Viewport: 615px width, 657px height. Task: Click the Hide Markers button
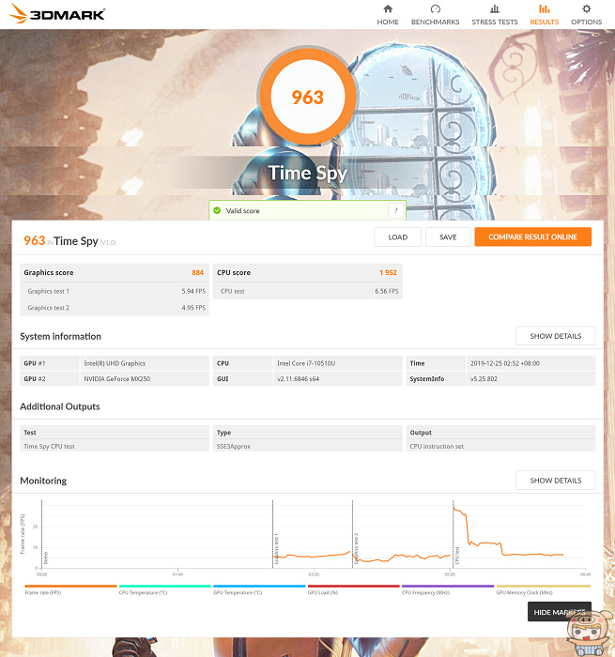559,612
